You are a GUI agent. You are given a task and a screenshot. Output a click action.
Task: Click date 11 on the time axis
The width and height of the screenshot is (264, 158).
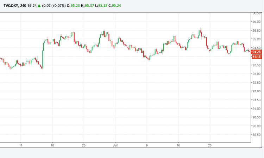tap(21, 145)
